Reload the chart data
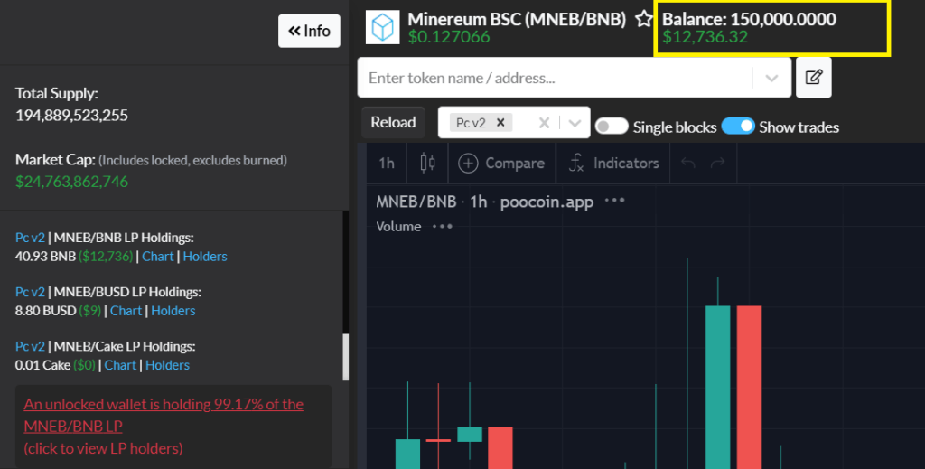925x469 pixels. click(393, 122)
